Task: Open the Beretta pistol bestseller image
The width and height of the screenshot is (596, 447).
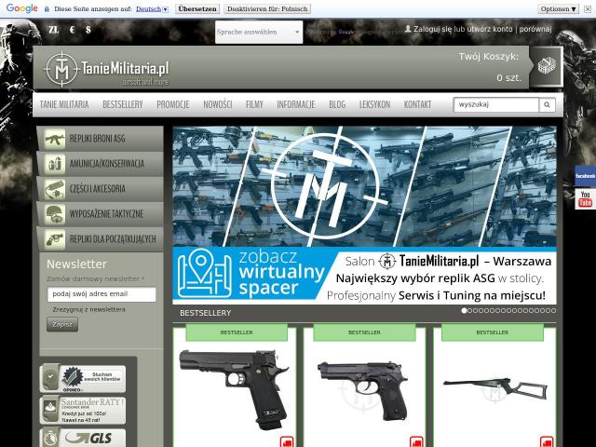Action: tap(362, 391)
